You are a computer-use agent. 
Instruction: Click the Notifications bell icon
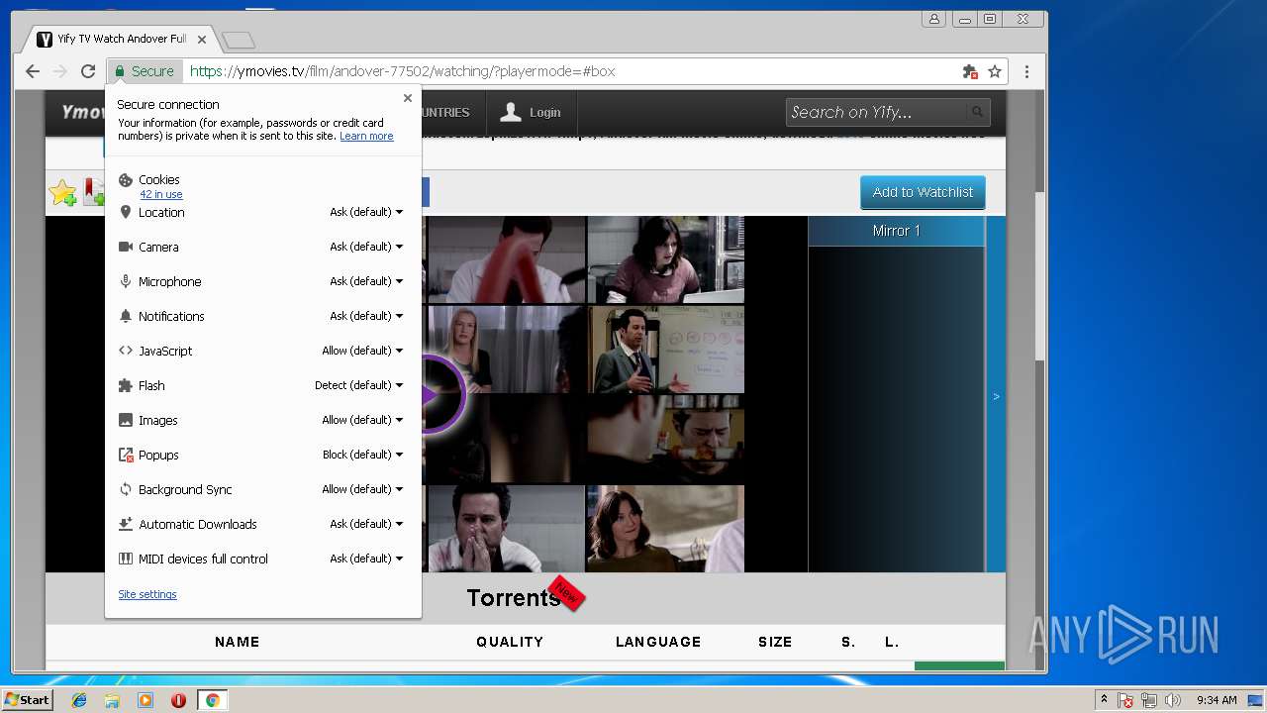pos(126,316)
